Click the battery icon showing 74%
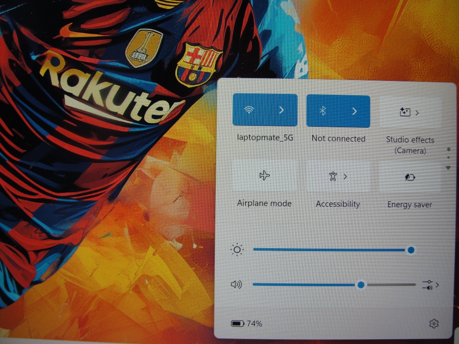 click(238, 324)
